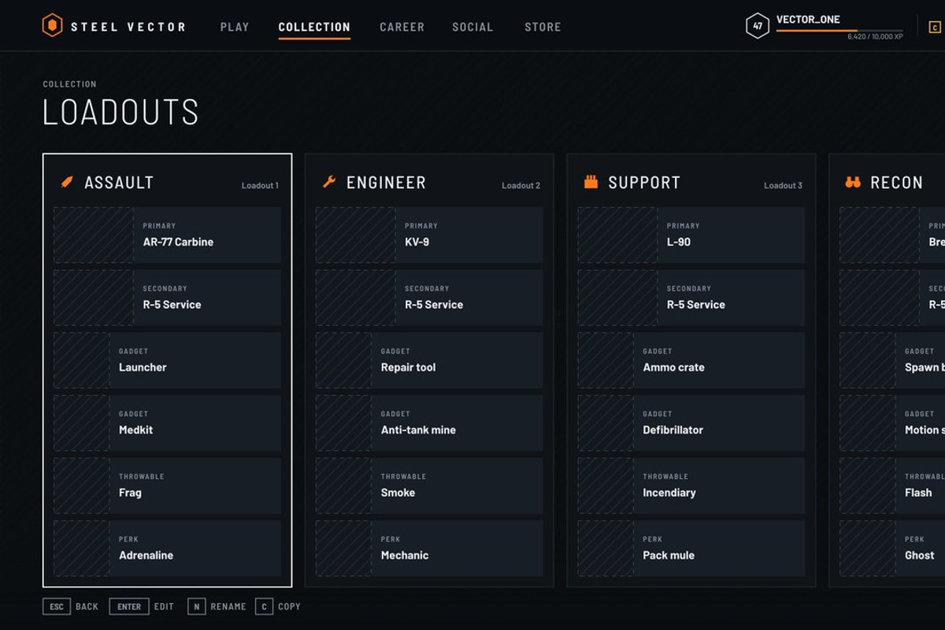
Task: Select the L-90 primary slot
Action: tap(691, 235)
